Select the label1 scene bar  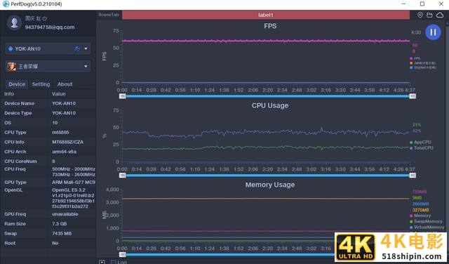[x=266, y=15]
